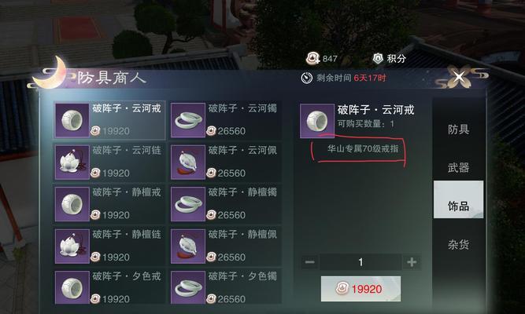Image resolution: width=525 pixels, height=314 pixels.
Task: Decrease purchase quantity with minus button
Action: click(309, 262)
